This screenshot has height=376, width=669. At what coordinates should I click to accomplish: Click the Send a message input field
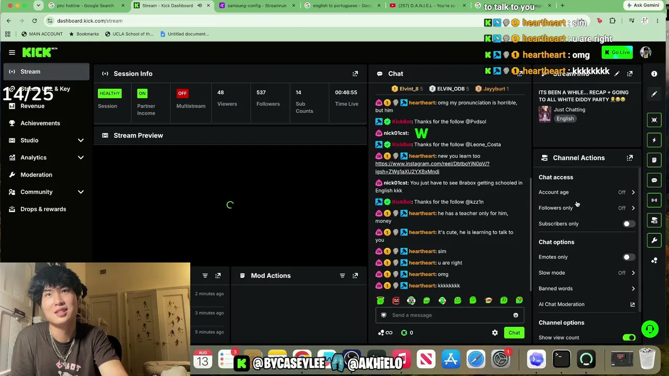tap(449, 315)
